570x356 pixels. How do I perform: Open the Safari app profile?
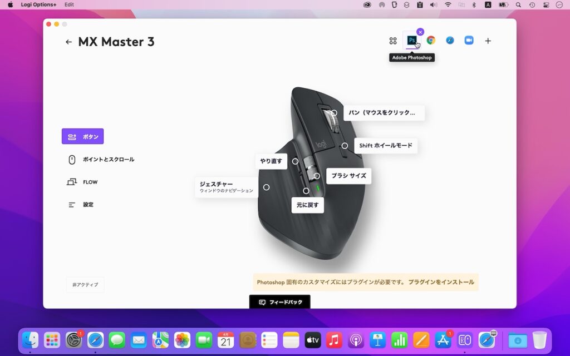(x=450, y=40)
